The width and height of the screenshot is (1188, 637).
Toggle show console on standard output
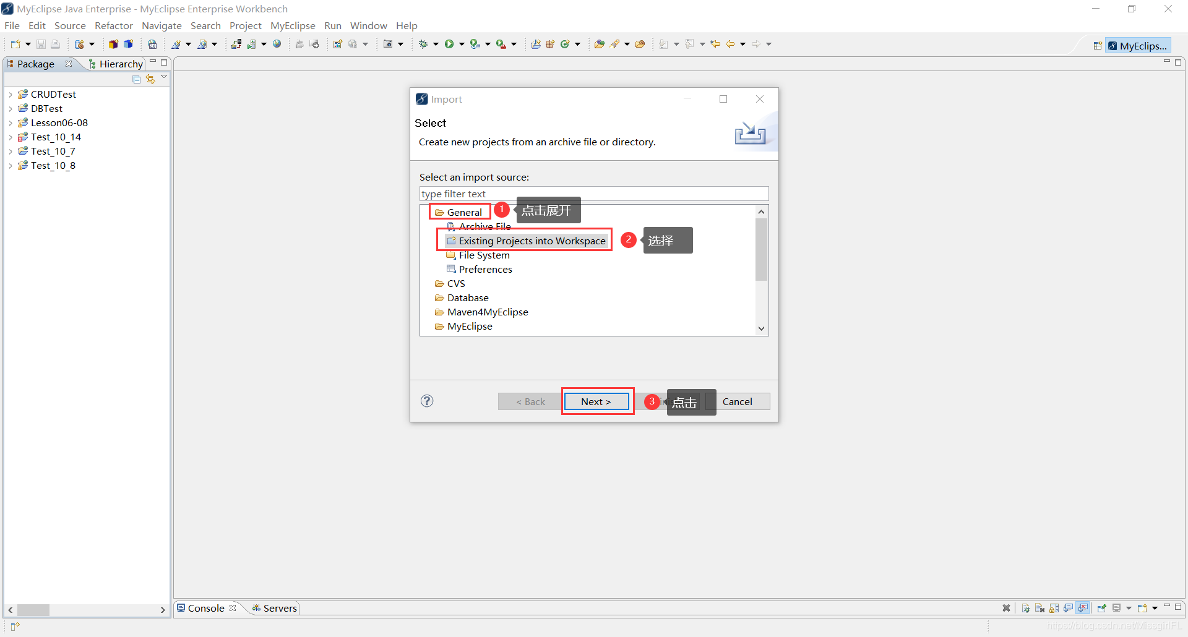pos(1069,608)
